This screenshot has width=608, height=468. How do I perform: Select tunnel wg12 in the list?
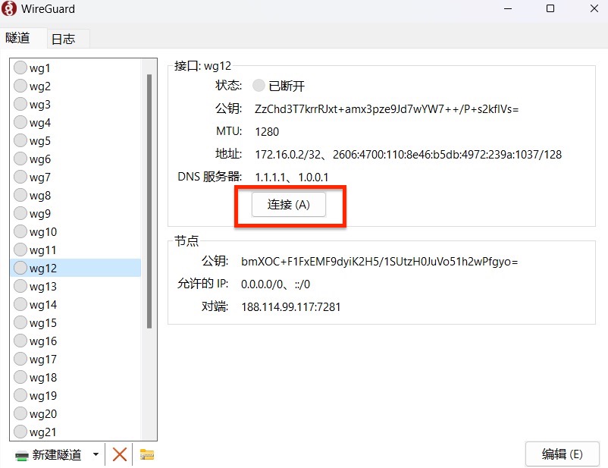tap(43, 269)
